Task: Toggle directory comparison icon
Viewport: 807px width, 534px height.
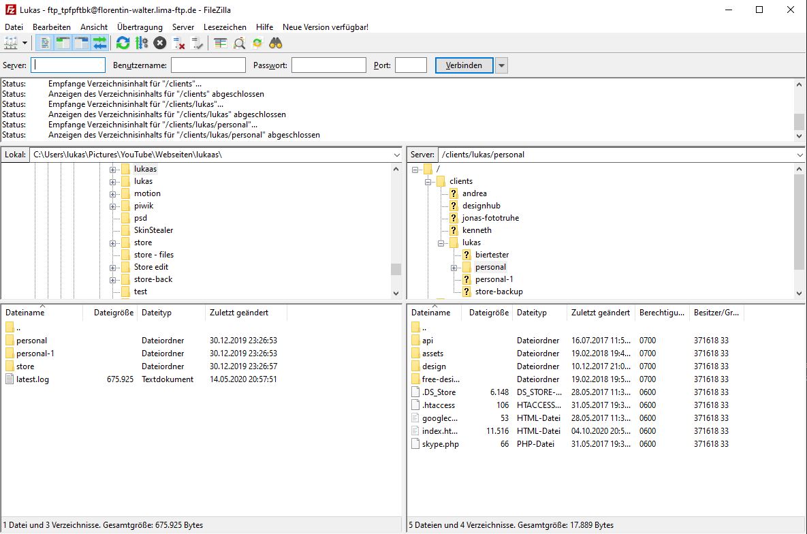Action: (x=239, y=43)
